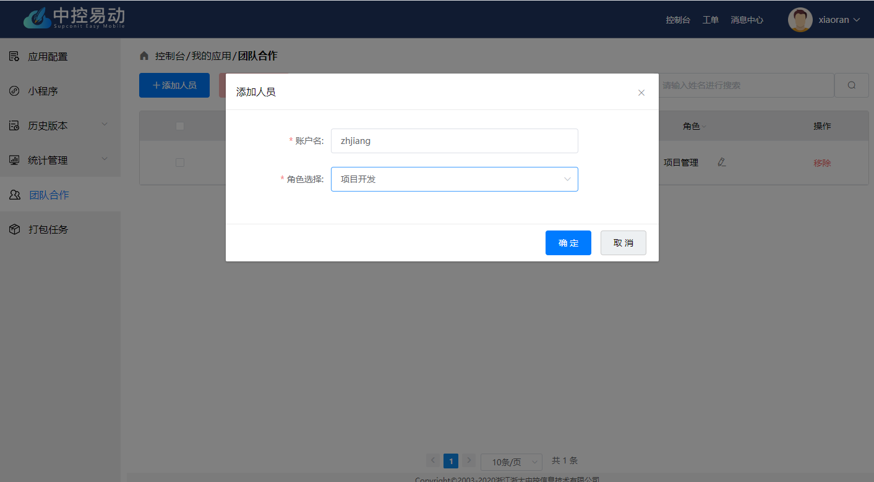Go to previous page arrow
The width and height of the screenshot is (874, 482).
click(433, 461)
